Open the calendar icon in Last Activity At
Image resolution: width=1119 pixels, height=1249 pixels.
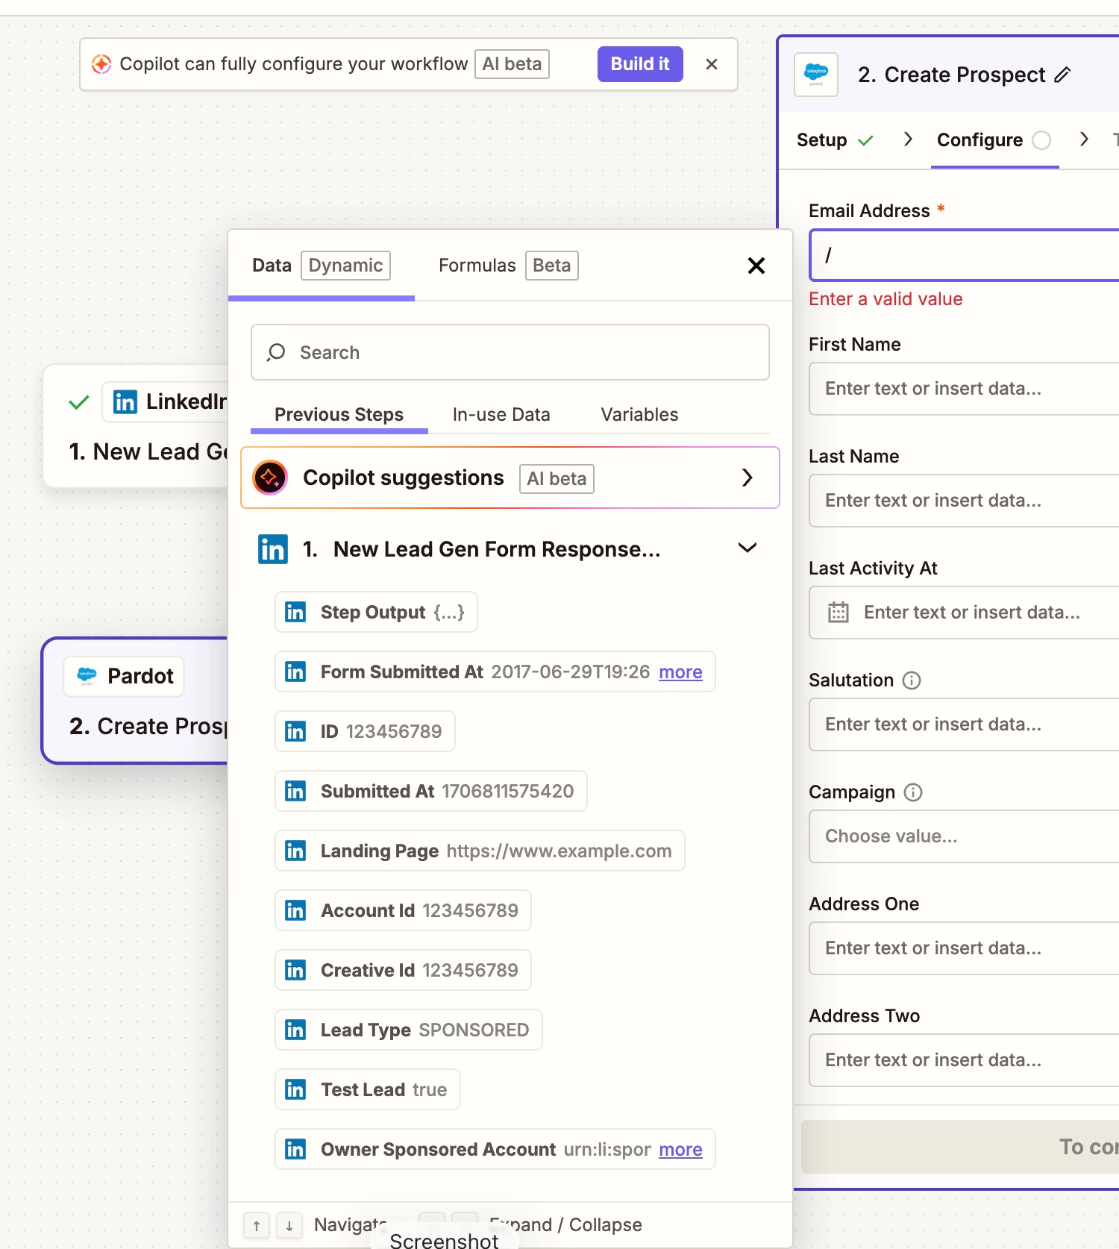(839, 613)
